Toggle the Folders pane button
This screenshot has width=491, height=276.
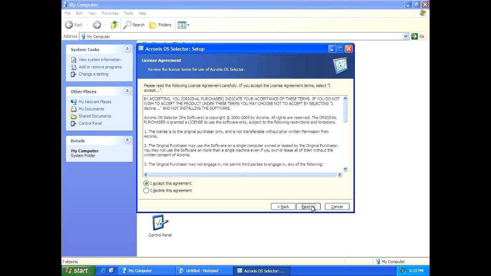(160, 25)
